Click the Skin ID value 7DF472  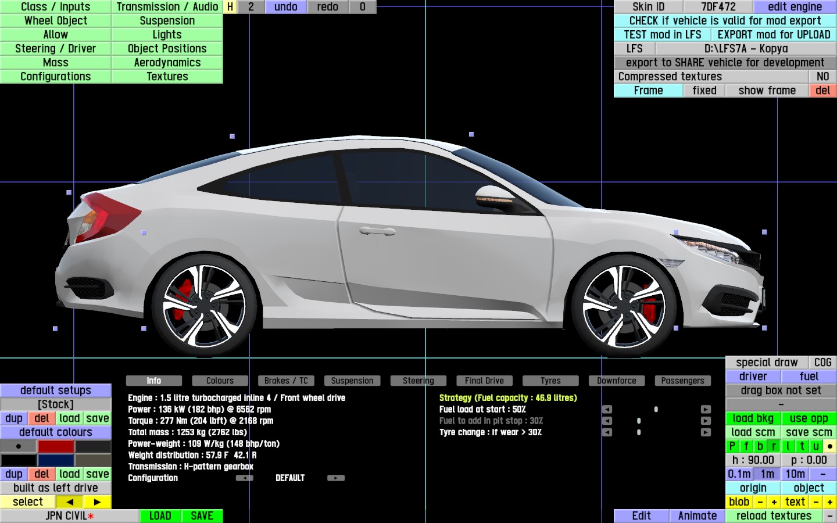pyautogui.click(x=718, y=7)
